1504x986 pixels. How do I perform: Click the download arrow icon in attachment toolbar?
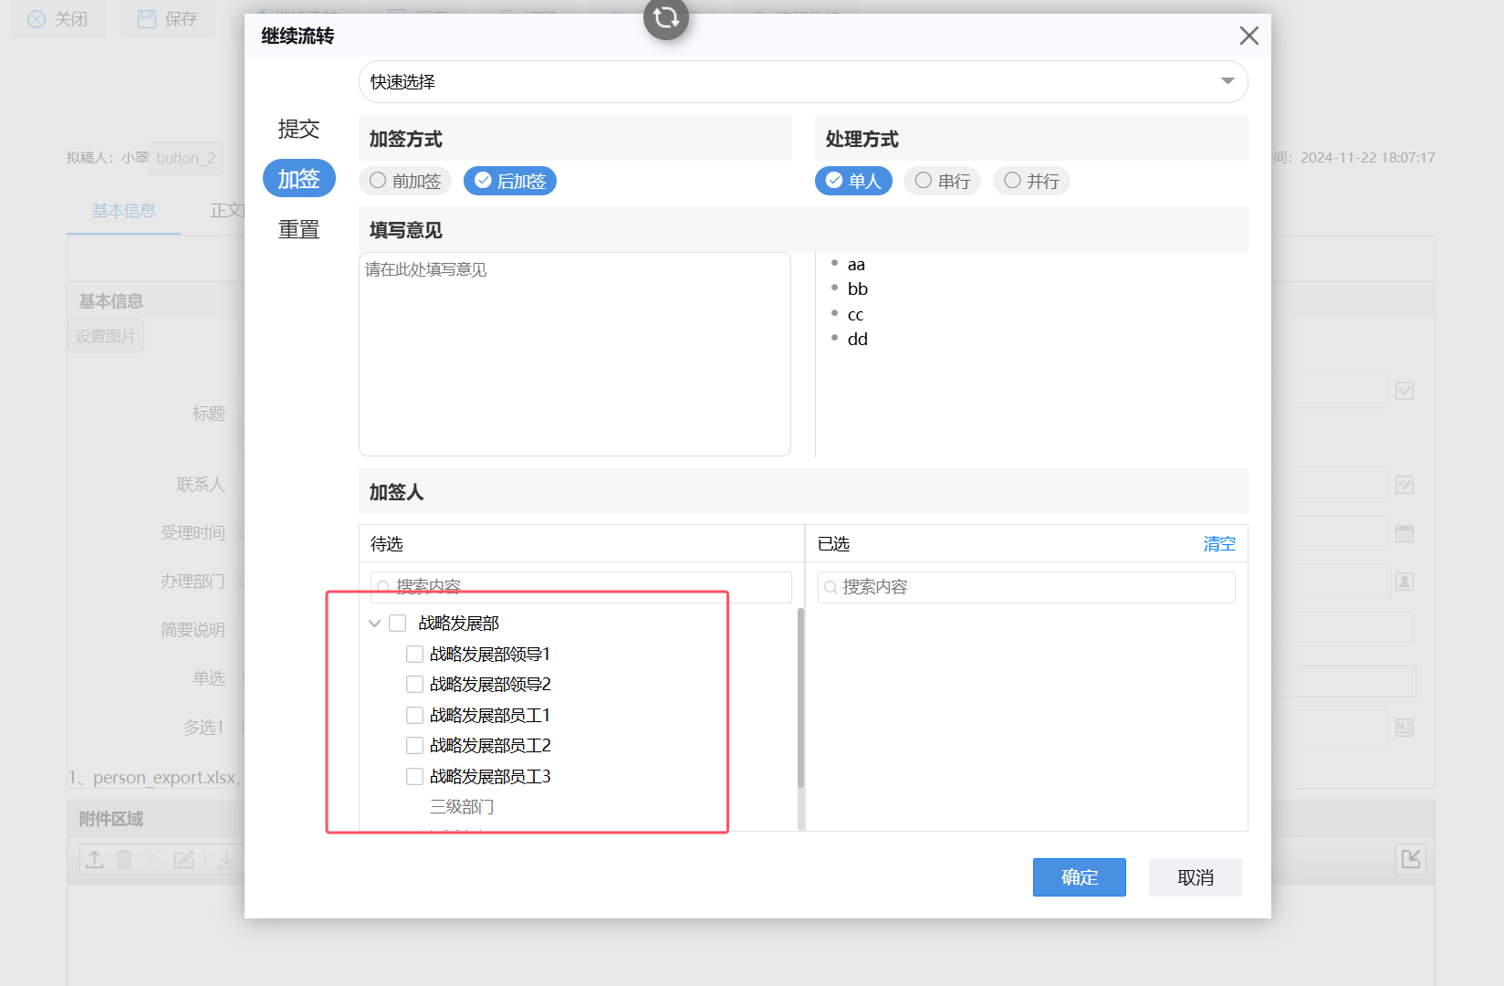[x=226, y=859]
